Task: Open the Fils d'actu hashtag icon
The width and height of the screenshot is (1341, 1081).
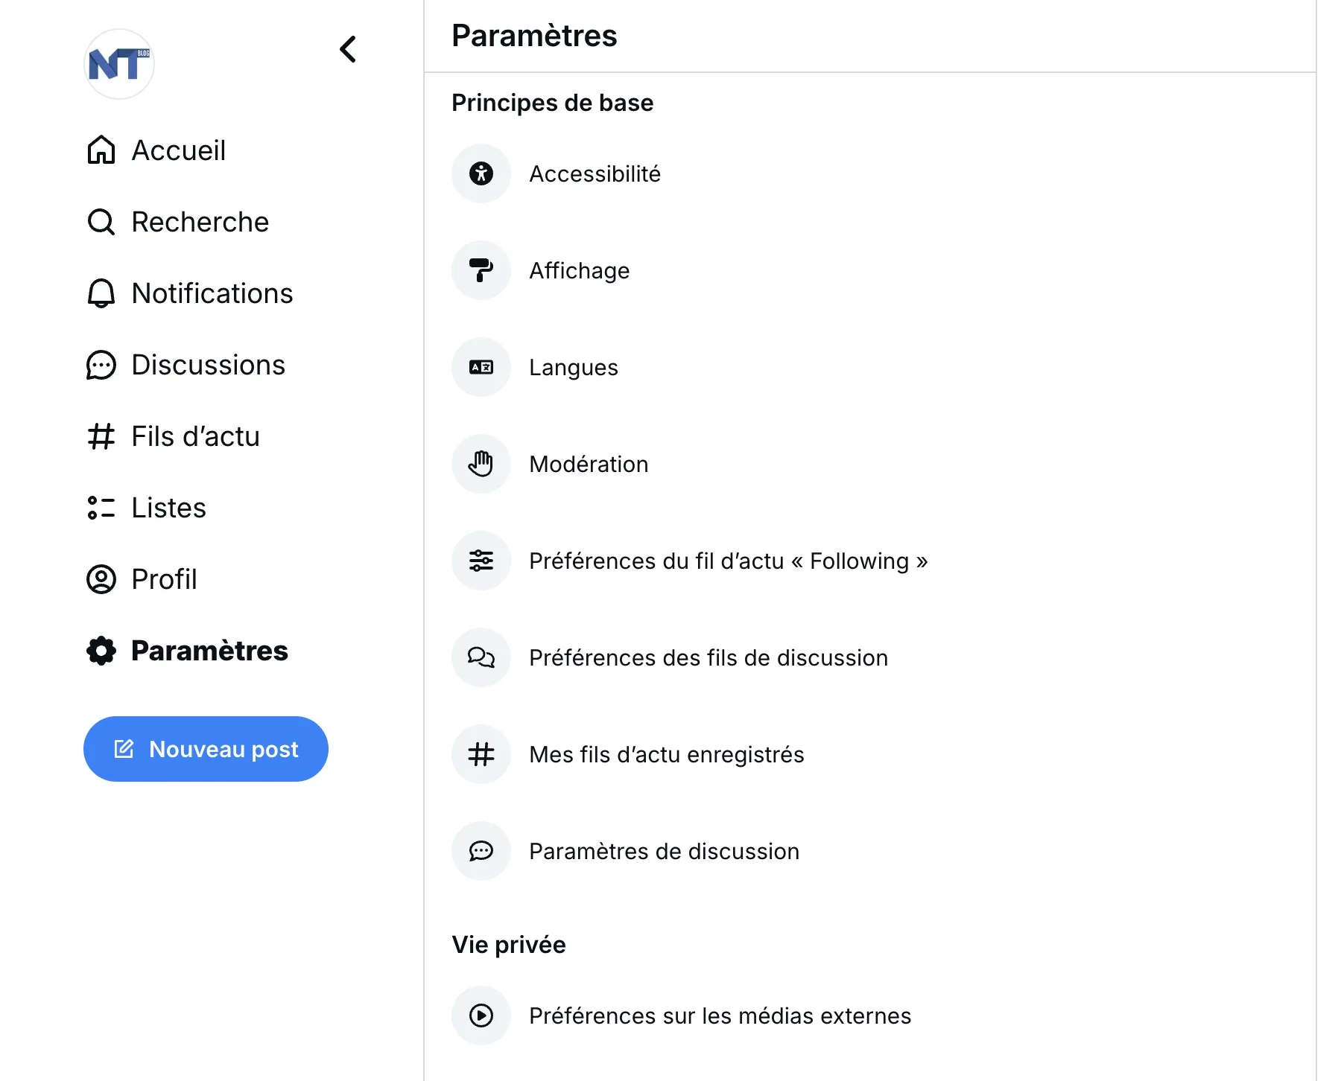Action: coord(101,436)
